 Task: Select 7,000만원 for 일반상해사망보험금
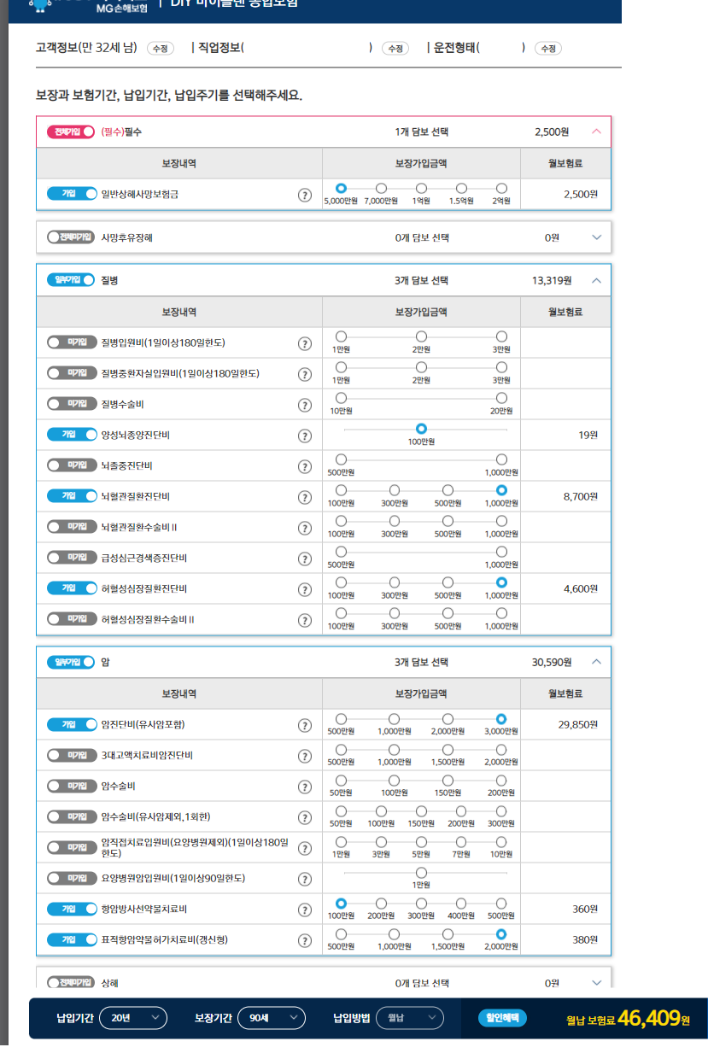point(381,188)
